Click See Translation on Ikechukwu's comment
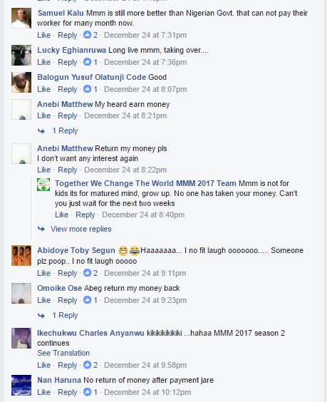The width and height of the screenshot is (327, 402). pyautogui.click(x=63, y=353)
